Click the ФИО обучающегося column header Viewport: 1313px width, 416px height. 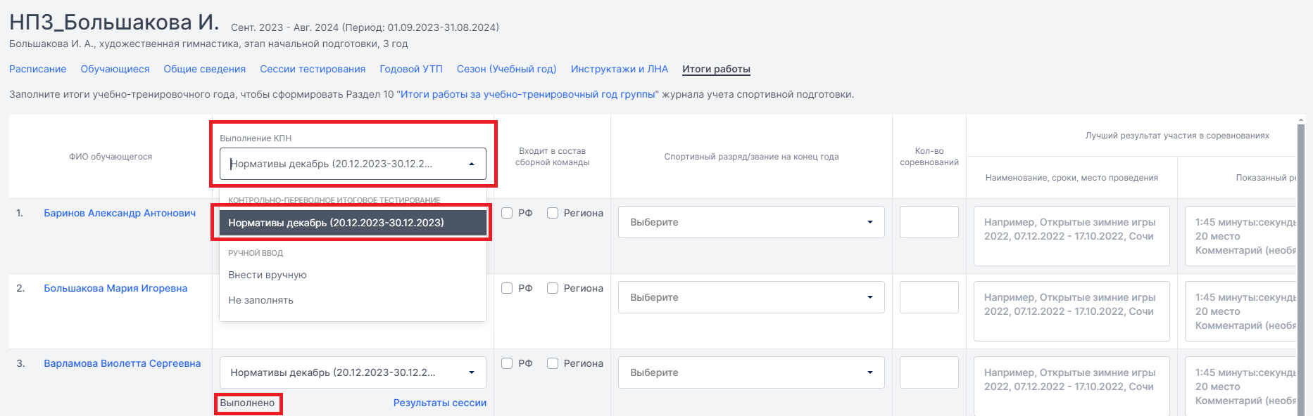pyautogui.click(x=111, y=157)
